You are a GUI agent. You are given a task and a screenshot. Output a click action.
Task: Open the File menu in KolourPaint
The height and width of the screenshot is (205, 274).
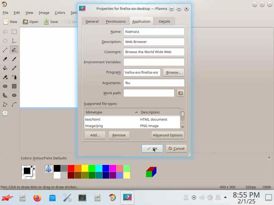point(5,13)
